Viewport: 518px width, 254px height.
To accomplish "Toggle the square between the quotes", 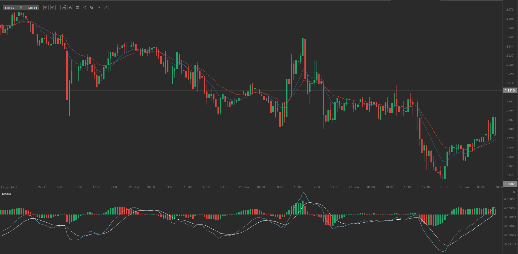I will click(x=21, y=8).
